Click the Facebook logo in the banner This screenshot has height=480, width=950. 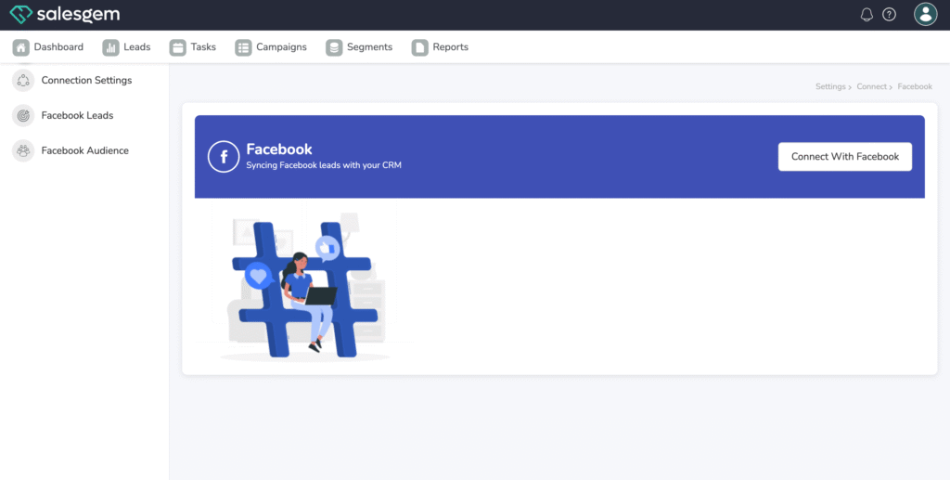(224, 157)
